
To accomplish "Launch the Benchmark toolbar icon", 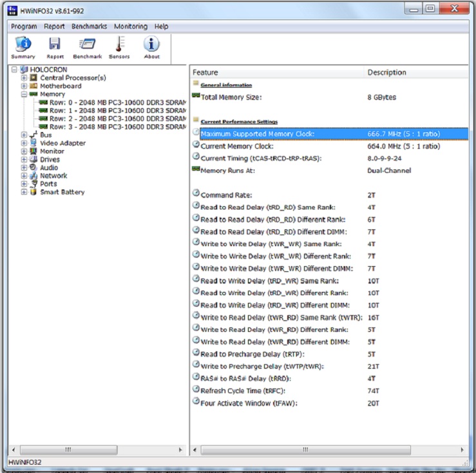I will pos(88,44).
